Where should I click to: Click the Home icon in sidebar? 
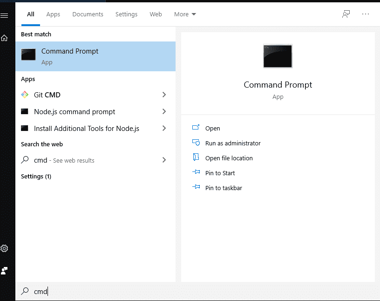click(4, 38)
